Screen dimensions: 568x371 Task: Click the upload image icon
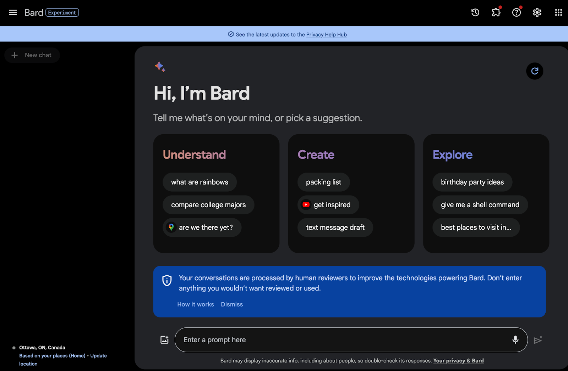[x=164, y=339]
